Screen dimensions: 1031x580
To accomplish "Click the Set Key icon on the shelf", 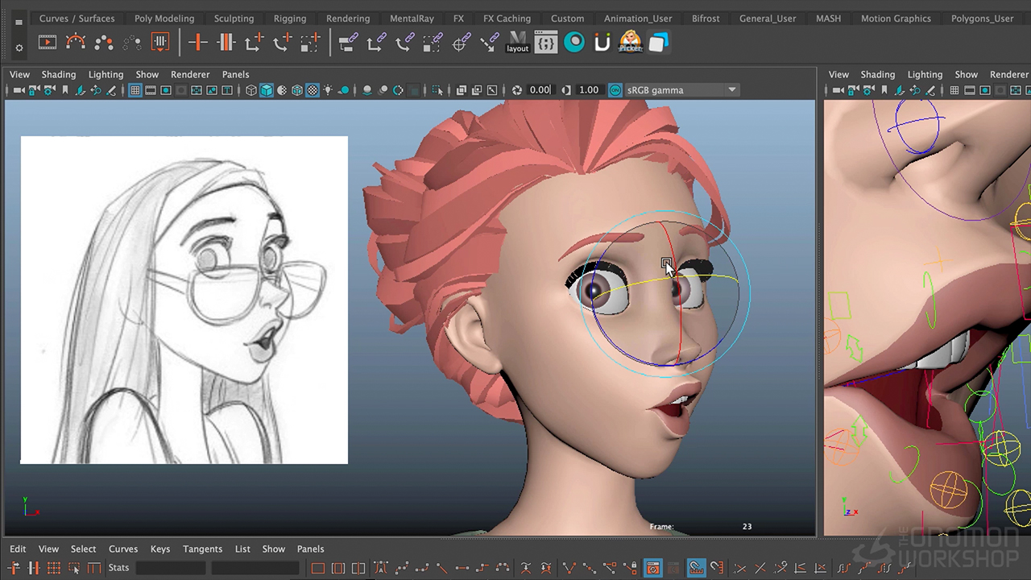I will [x=197, y=43].
